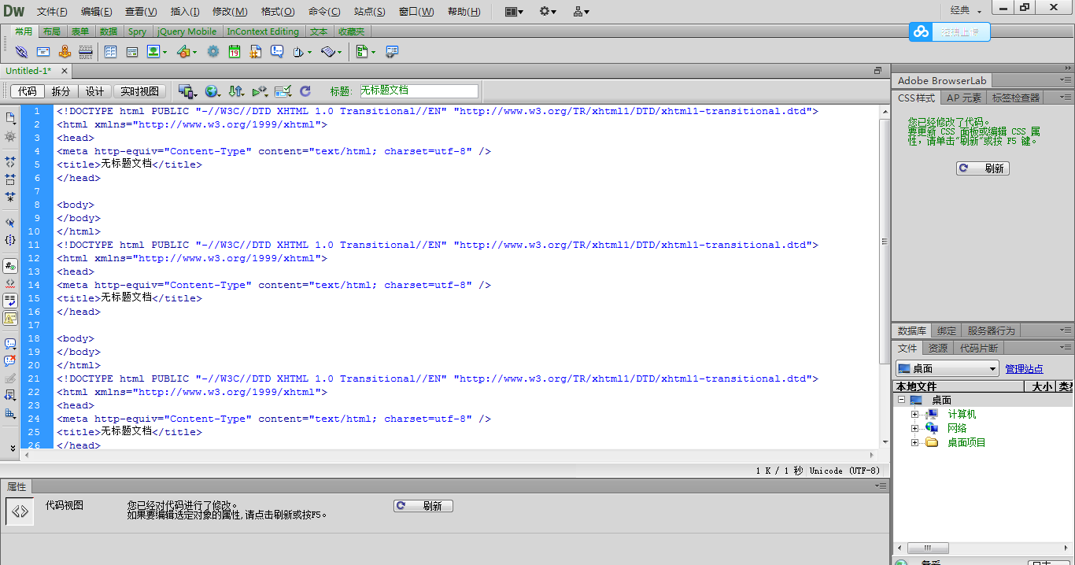Insert a Server-Side Include
1075x565 pixels.
pyautogui.click(x=256, y=51)
